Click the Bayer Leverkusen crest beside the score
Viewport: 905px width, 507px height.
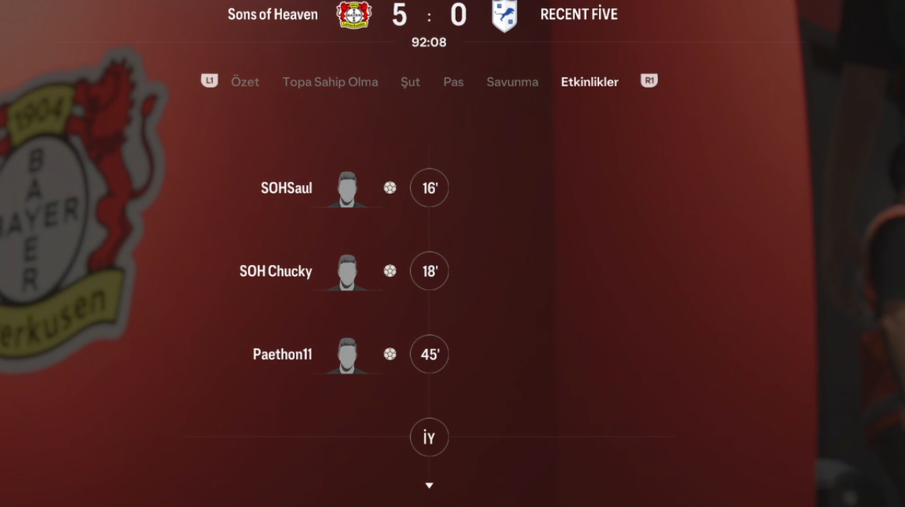point(353,15)
